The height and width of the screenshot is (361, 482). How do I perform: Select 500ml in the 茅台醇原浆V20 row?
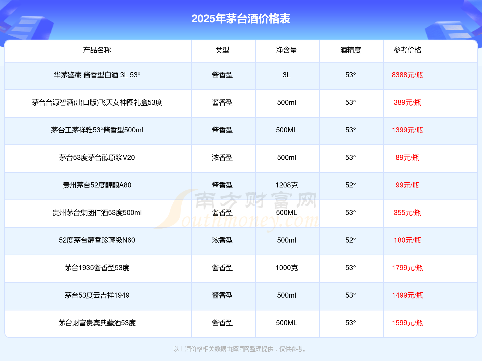pos(287,158)
